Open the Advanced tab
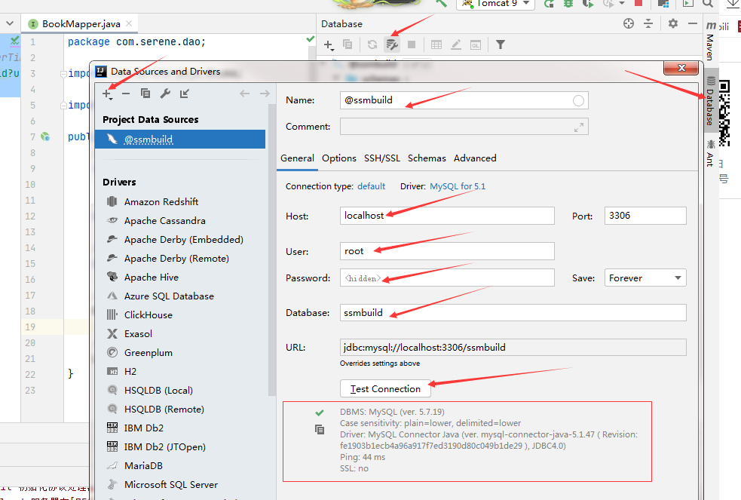741x500 pixels. tap(475, 158)
